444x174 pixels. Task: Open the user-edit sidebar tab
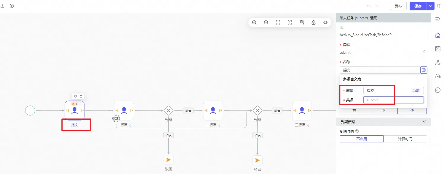[438, 63]
